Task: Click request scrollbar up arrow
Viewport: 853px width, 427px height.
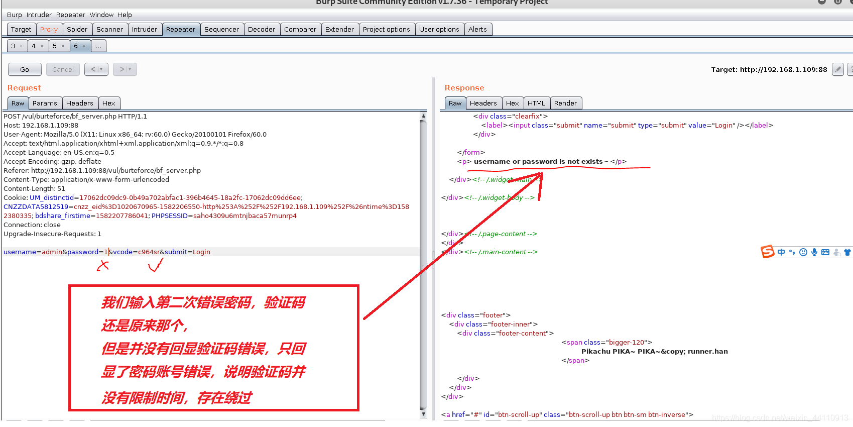Action: pyautogui.click(x=423, y=116)
